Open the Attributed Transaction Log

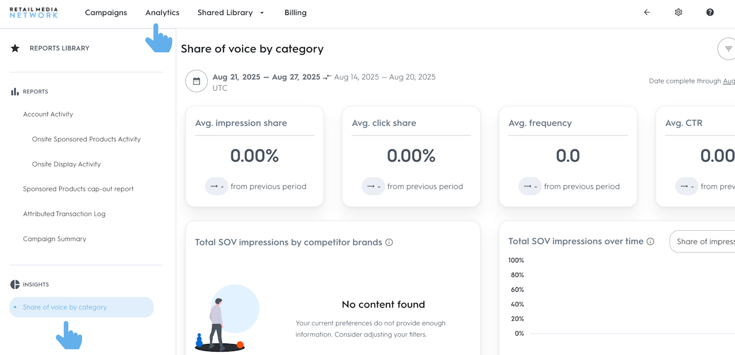(x=64, y=214)
